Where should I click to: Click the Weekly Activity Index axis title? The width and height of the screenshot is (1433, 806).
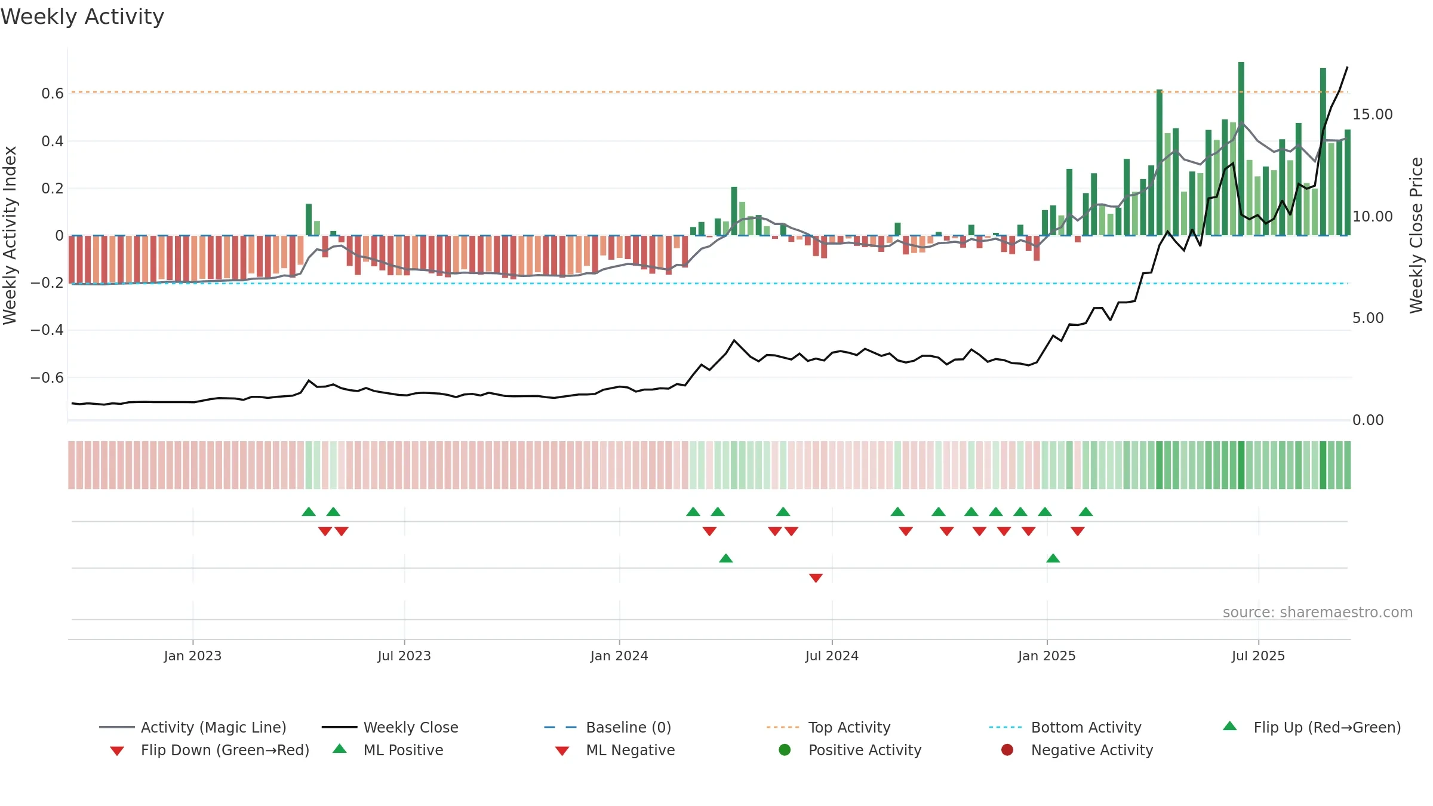(x=10, y=235)
